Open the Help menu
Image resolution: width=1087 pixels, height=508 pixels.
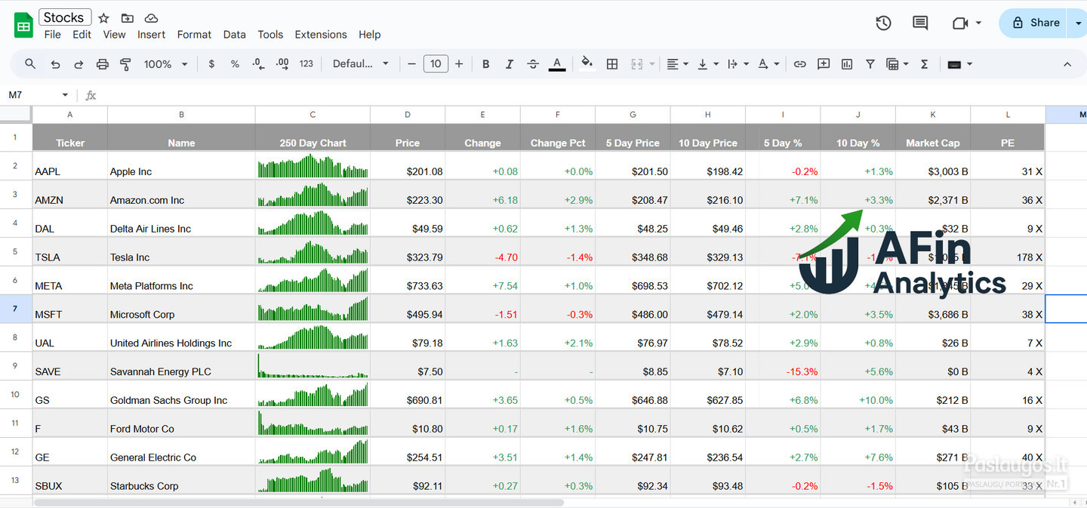(369, 35)
